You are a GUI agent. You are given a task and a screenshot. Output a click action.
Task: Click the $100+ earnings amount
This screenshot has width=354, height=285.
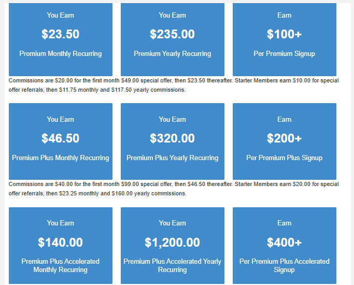pyautogui.click(x=284, y=34)
